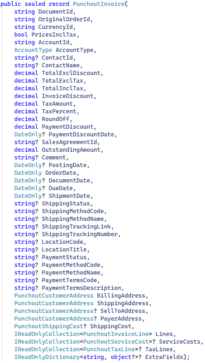Click the PaymentMethodName parameter
Image resolution: width=205 pixels, height=363 pixels.
click(x=71, y=273)
